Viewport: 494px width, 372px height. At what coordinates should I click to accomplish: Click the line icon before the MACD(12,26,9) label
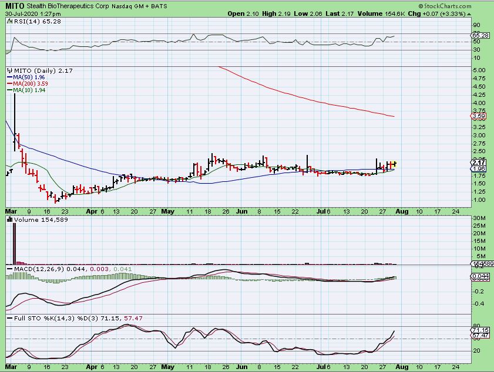tap(8, 268)
